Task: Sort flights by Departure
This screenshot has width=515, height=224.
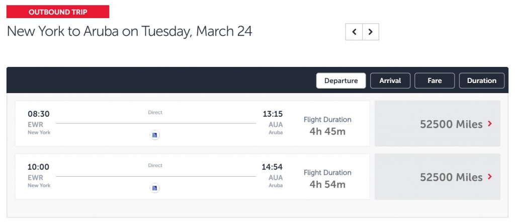Action: coord(341,81)
